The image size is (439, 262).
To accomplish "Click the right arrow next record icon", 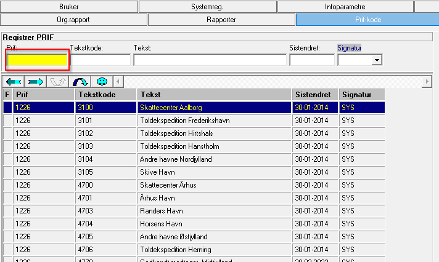I will (36, 81).
